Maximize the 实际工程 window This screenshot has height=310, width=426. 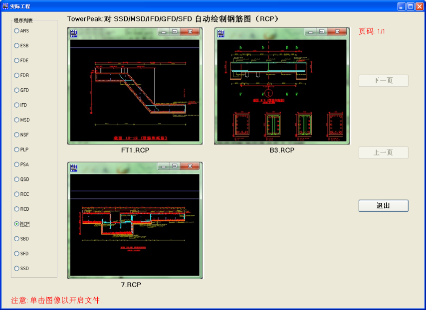(410, 6)
